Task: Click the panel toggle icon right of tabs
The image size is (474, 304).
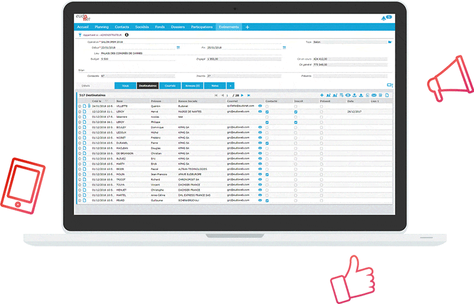Action: pyautogui.click(x=390, y=85)
